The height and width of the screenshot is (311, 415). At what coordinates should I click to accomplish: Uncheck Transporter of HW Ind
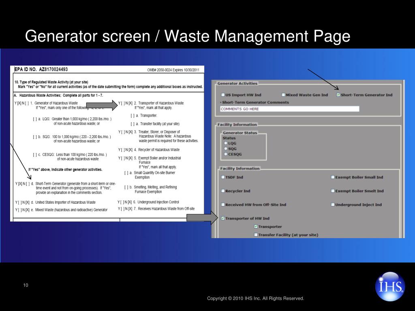pyautogui.click(x=223, y=218)
